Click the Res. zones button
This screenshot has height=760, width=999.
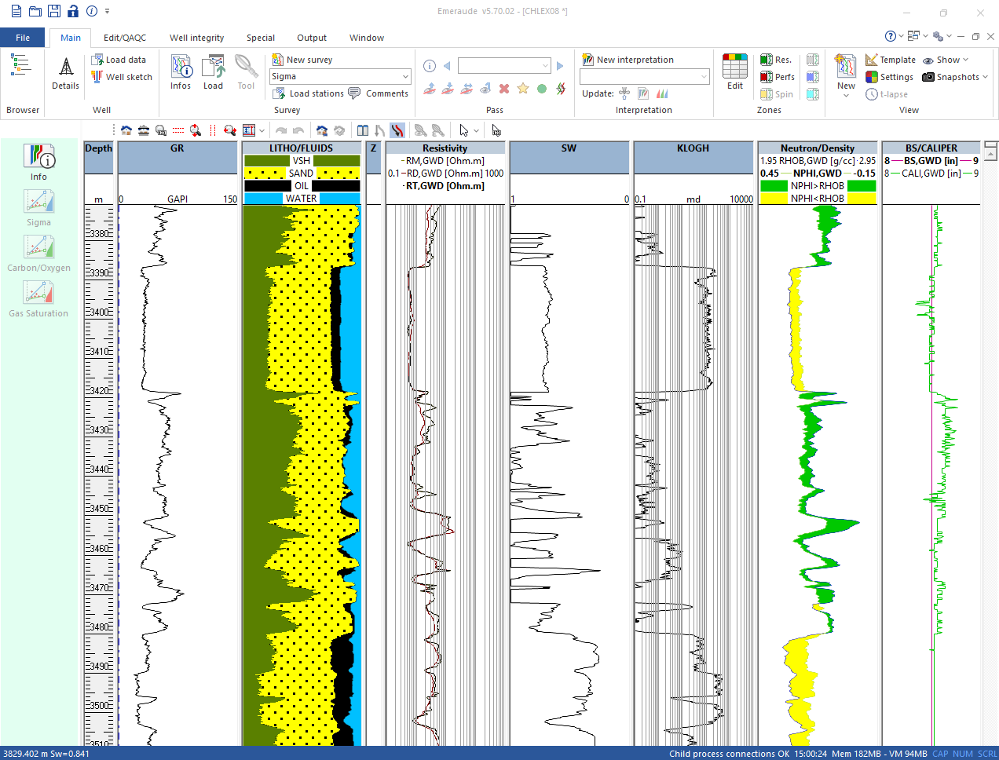tap(776, 60)
